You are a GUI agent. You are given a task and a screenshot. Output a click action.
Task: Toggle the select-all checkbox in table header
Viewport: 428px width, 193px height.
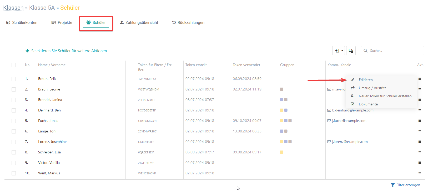tap(14, 65)
